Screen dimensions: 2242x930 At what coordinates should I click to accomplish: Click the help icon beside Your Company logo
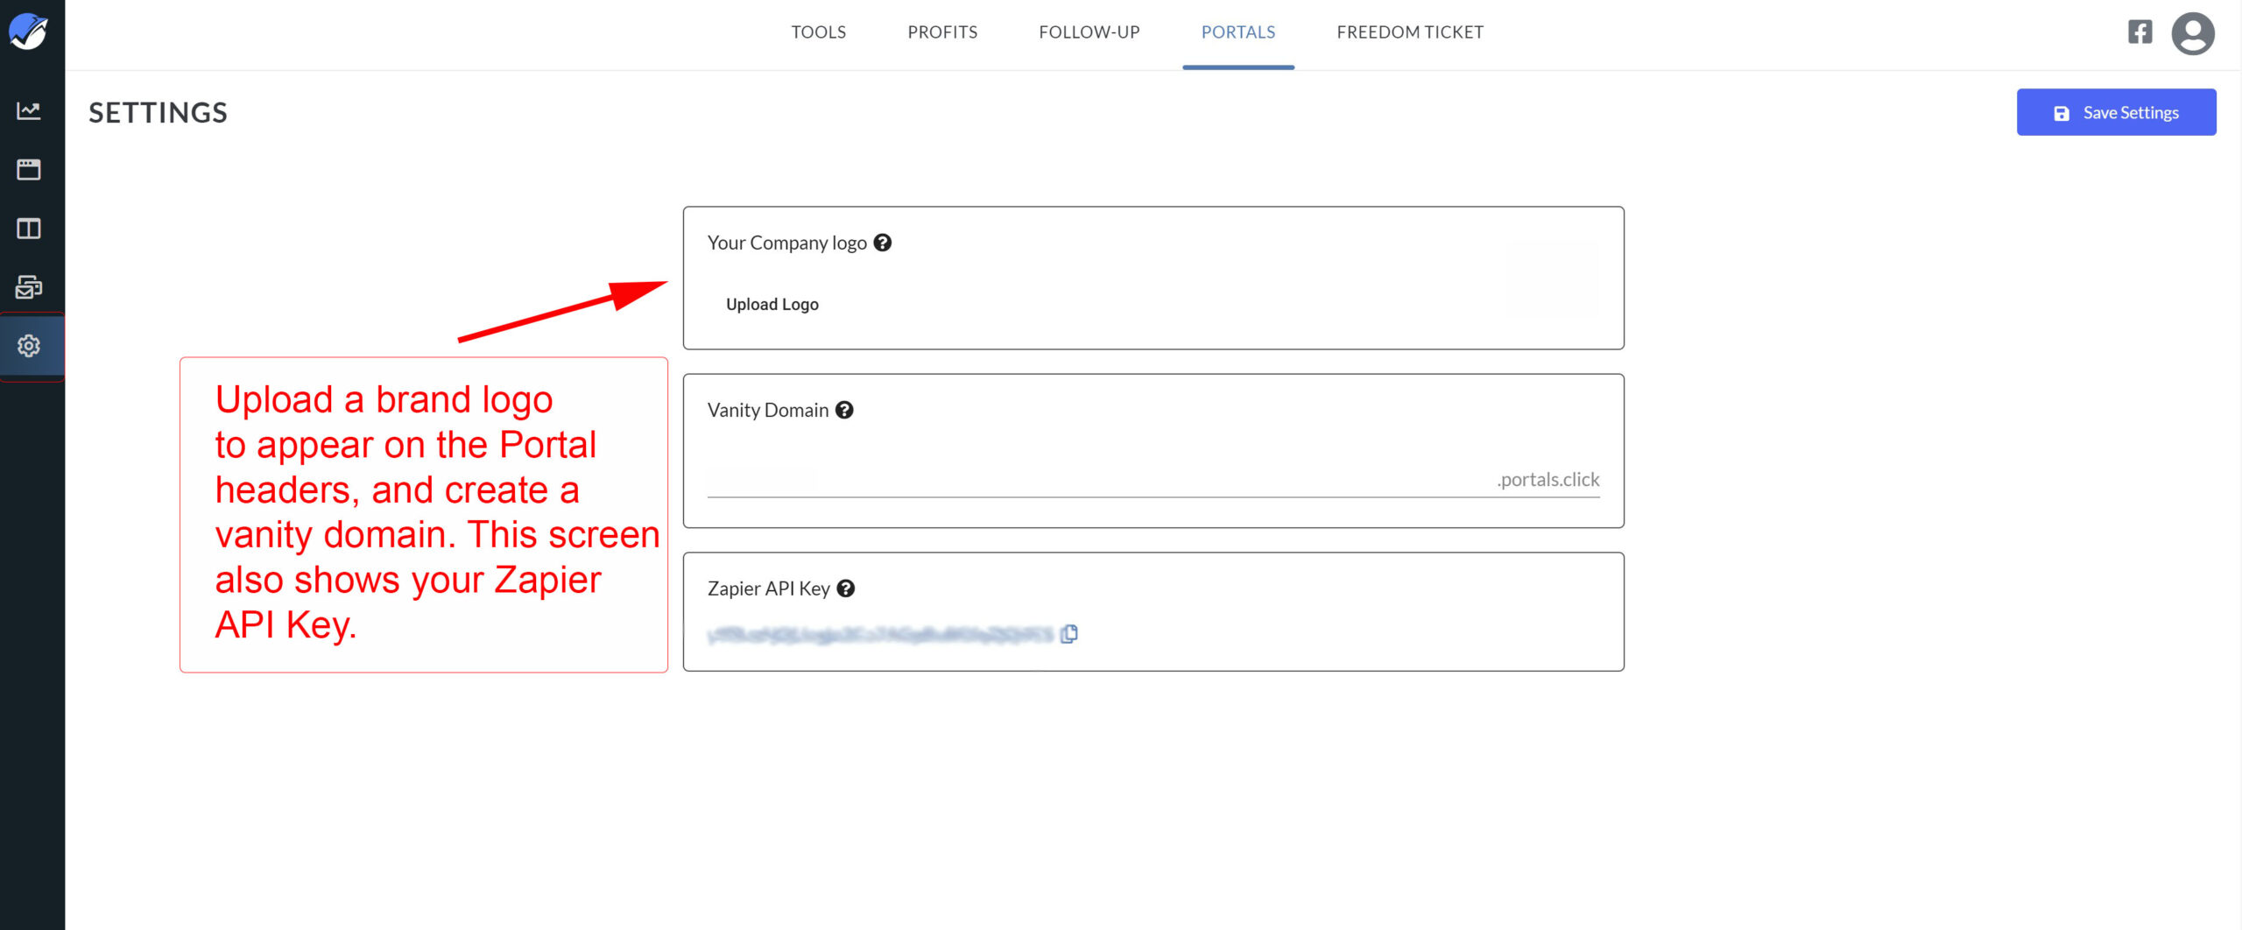883,243
